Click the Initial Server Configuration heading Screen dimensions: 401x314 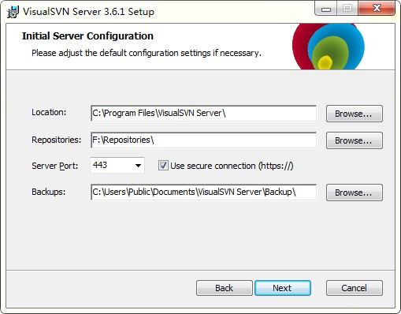(x=87, y=36)
